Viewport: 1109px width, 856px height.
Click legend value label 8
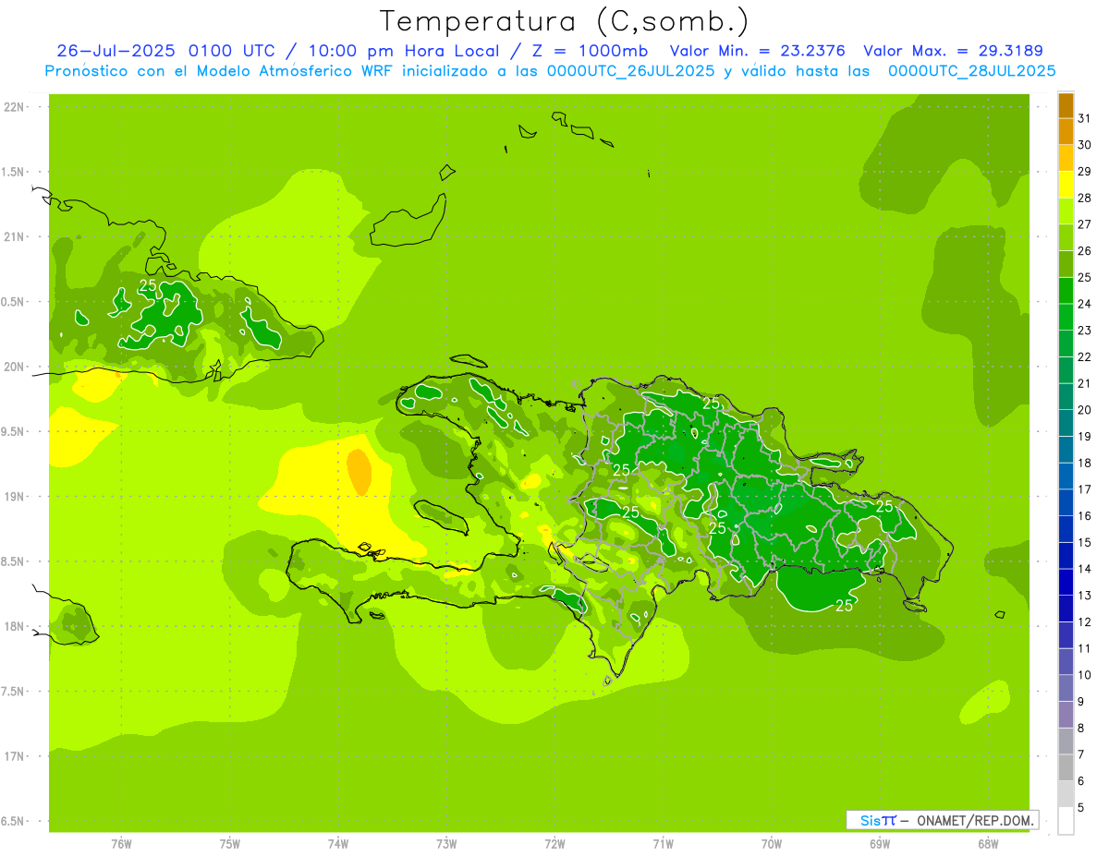[1081, 728]
